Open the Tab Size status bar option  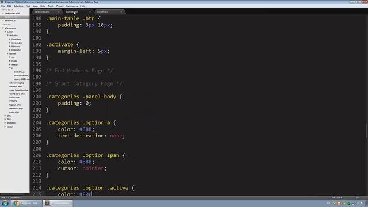[x=337, y=198]
